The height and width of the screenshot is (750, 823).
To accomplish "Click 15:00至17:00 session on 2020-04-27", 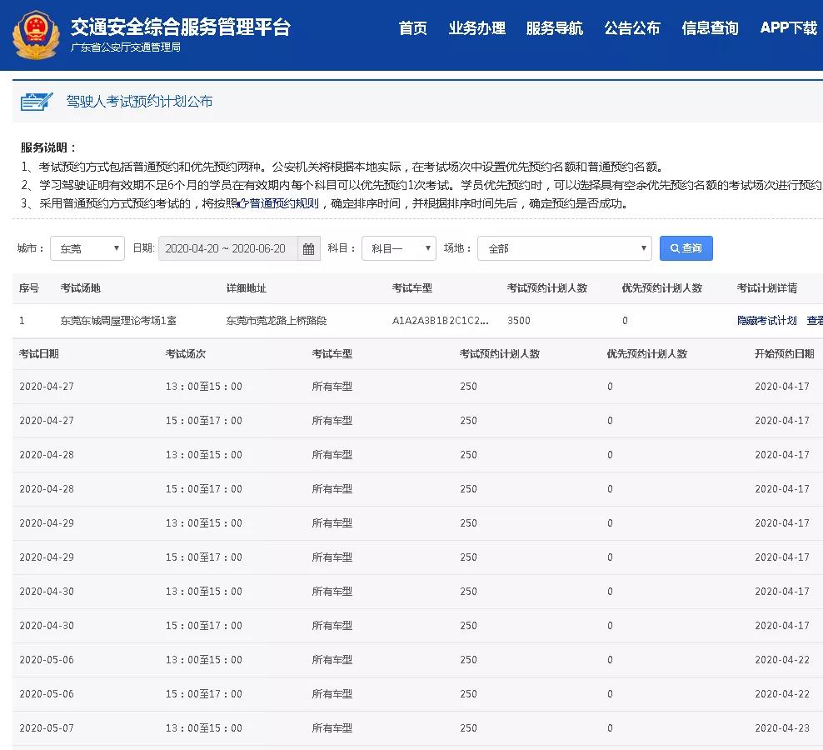I will pyautogui.click(x=203, y=421).
